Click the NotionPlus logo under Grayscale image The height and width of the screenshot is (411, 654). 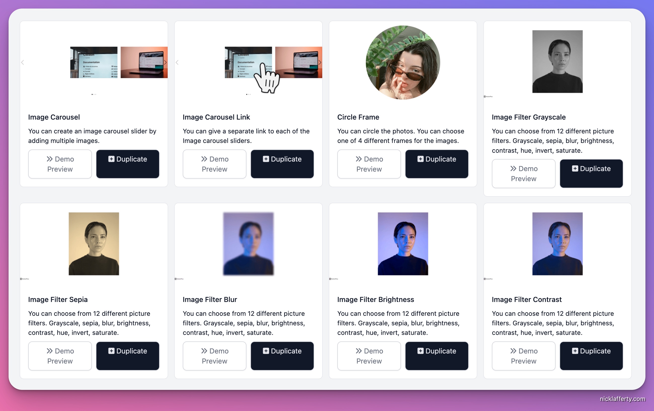click(488, 96)
